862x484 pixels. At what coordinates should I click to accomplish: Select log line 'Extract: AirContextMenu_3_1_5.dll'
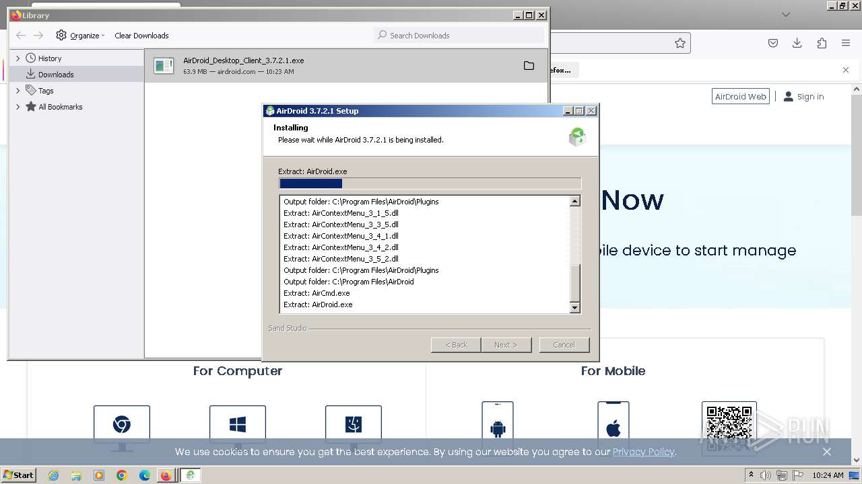tap(341, 213)
